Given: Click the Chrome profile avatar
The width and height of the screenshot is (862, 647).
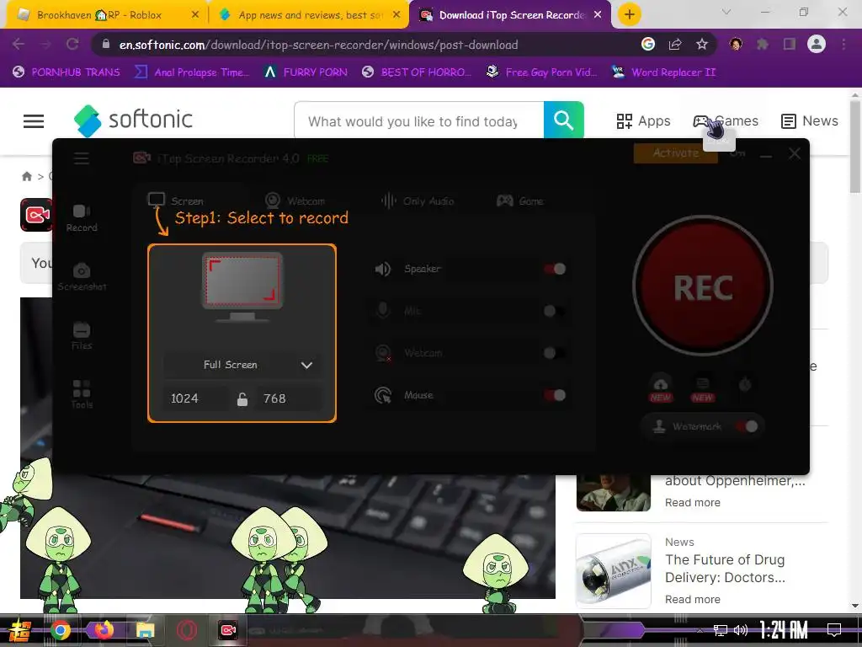Looking at the screenshot, I should [x=817, y=44].
